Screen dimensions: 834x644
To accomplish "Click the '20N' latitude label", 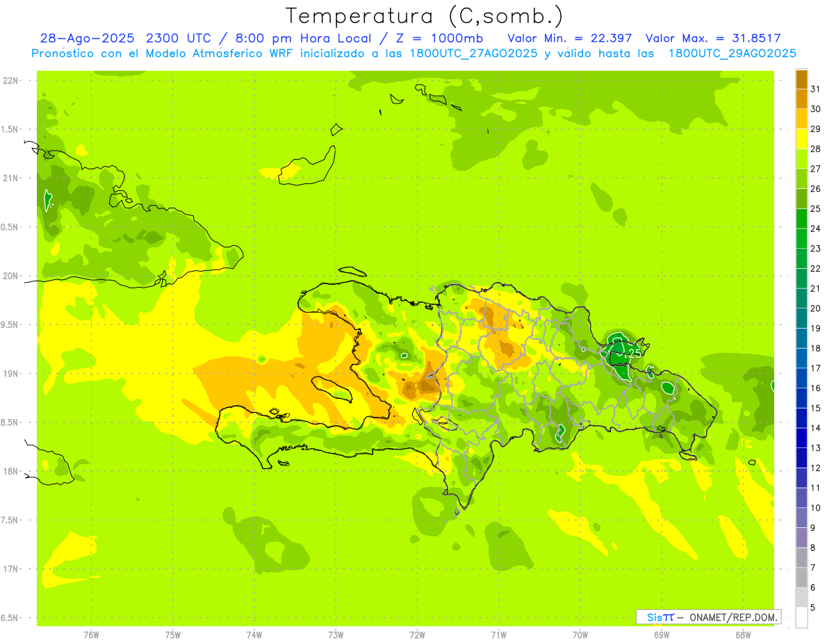I will pyautogui.click(x=11, y=276).
